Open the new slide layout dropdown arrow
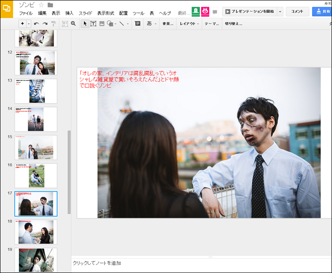Image resolution: width=332 pixels, height=273 pixels. pyautogui.click(x=29, y=24)
